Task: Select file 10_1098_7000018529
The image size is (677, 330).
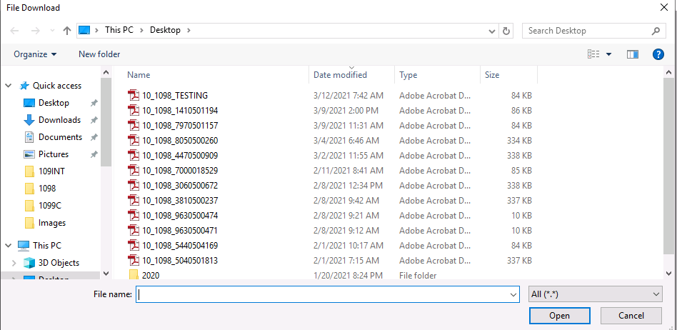Action: coord(180,171)
